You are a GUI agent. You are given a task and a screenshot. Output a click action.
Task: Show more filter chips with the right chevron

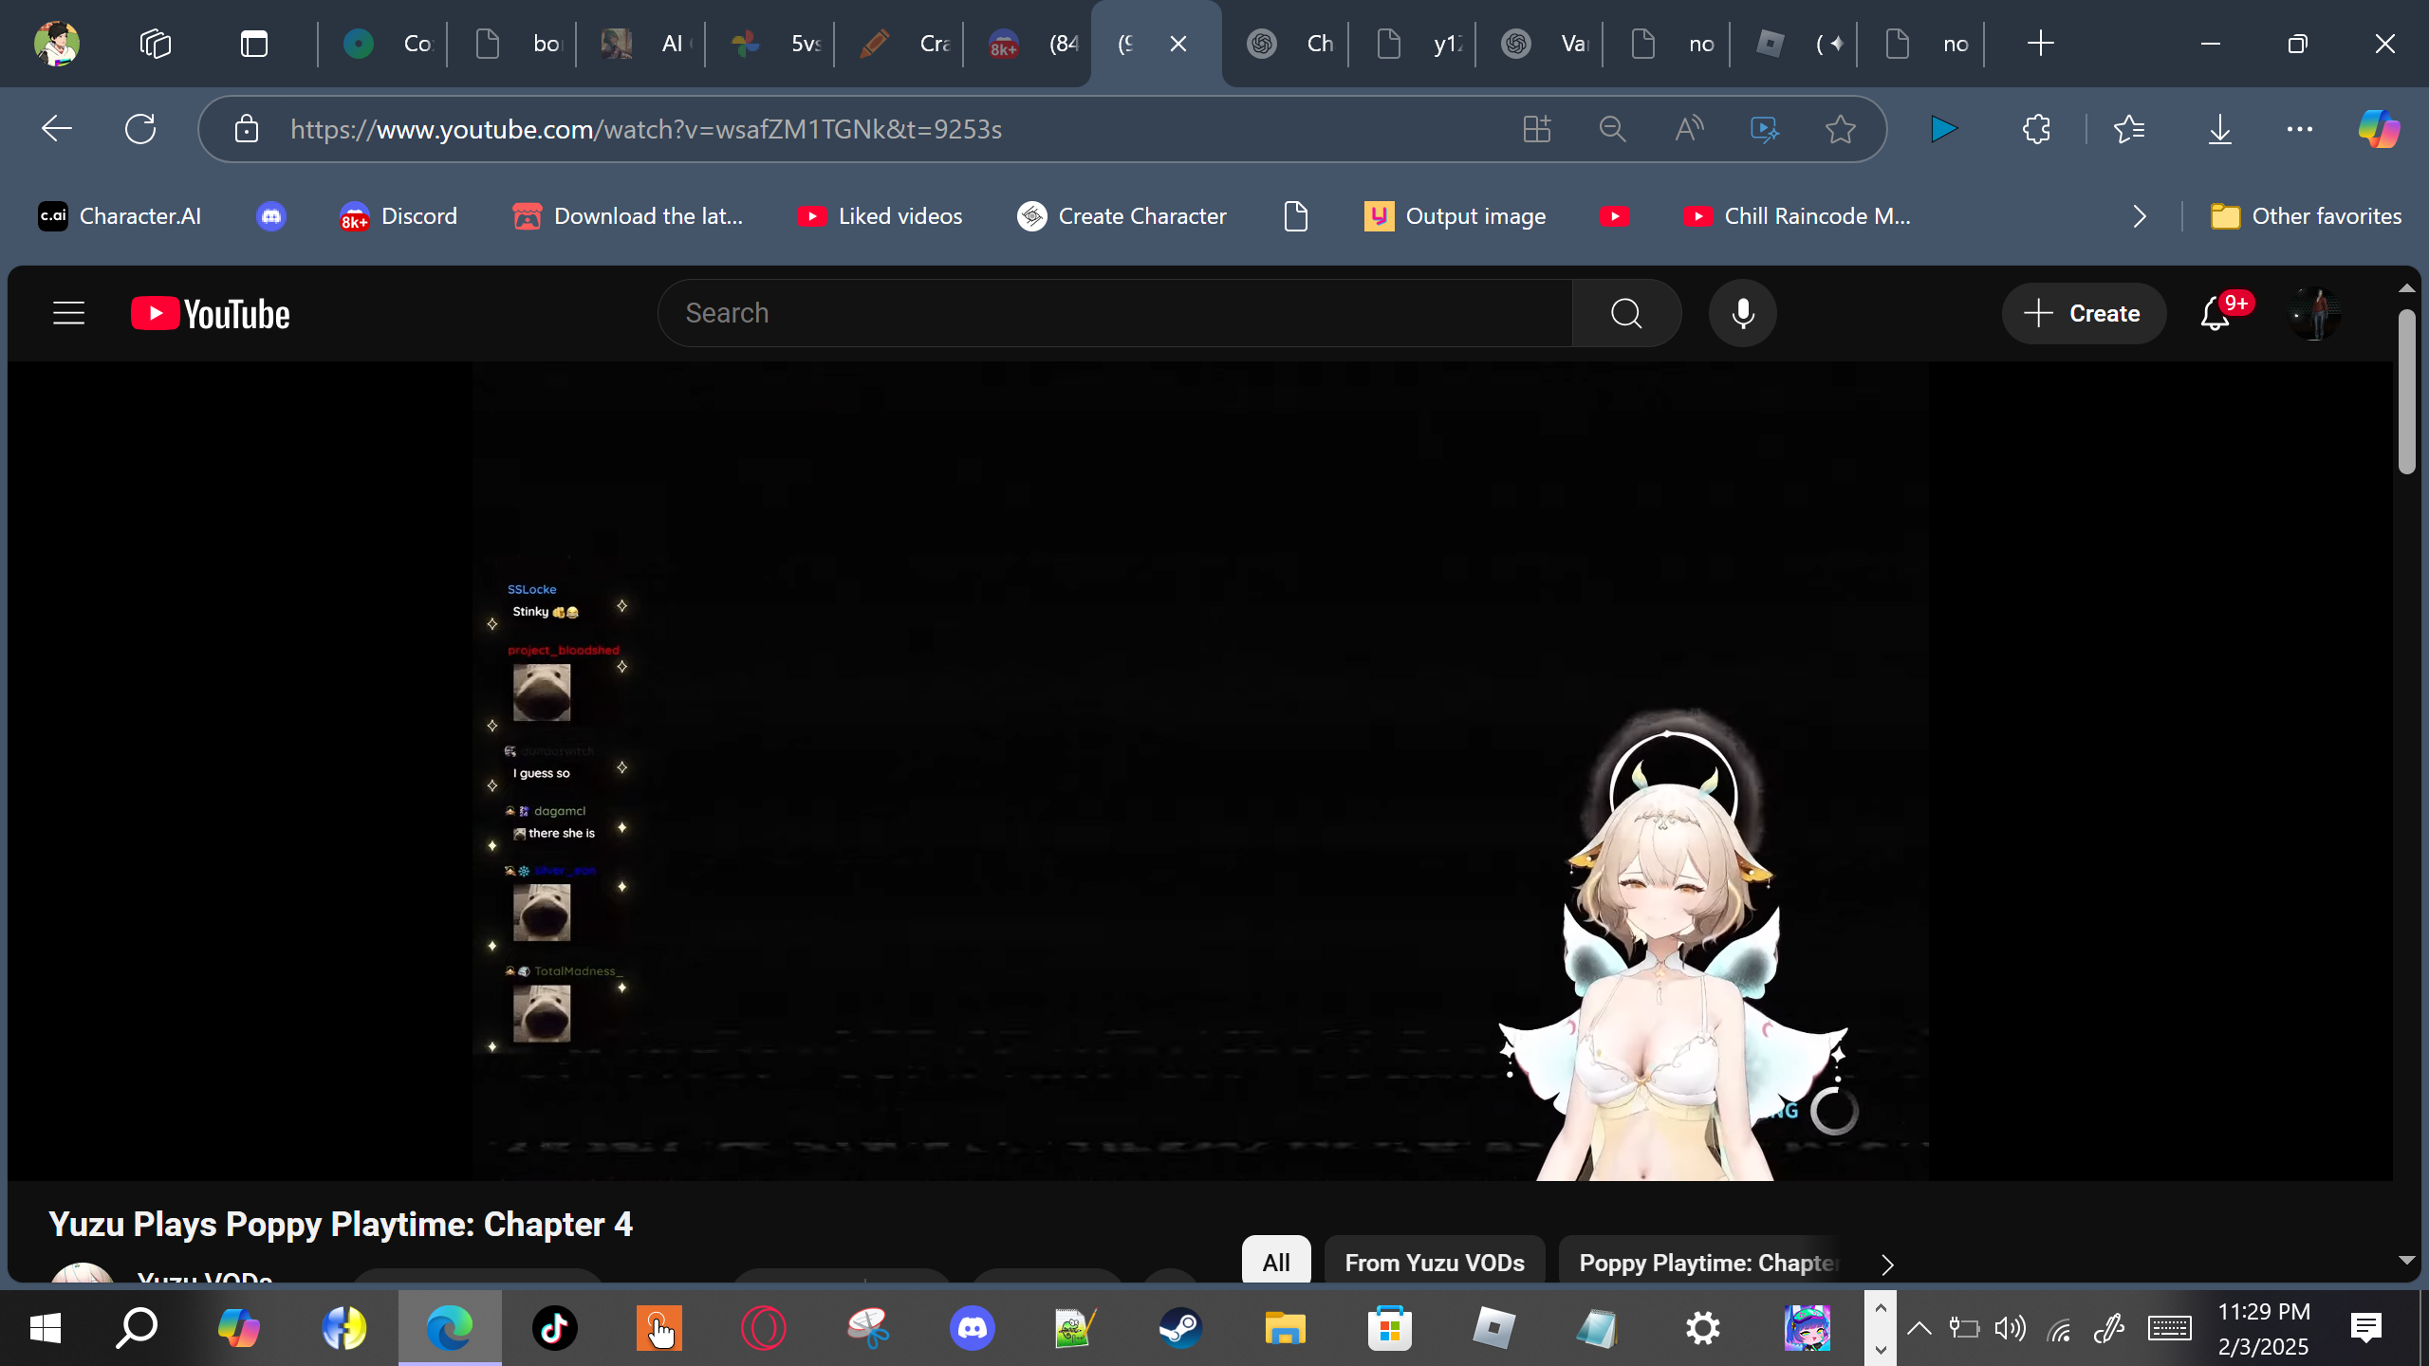point(1887,1264)
